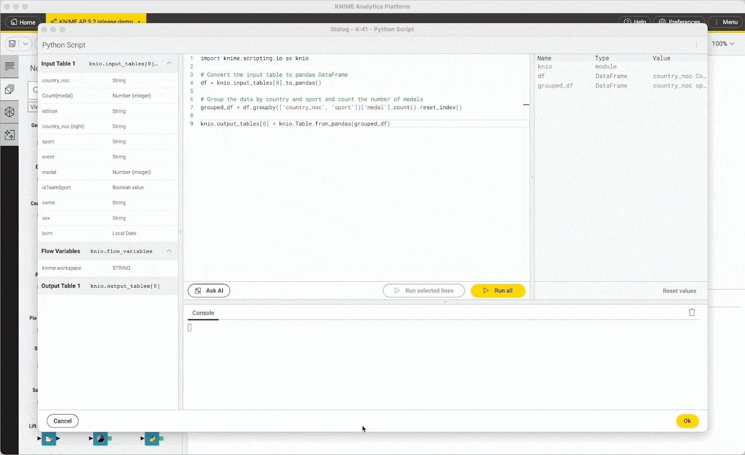The height and width of the screenshot is (455, 745).
Task: Open the Space explorer cube icon
Action: click(9, 112)
